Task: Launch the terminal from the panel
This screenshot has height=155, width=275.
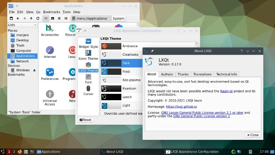Action: [x=32, y=152]
